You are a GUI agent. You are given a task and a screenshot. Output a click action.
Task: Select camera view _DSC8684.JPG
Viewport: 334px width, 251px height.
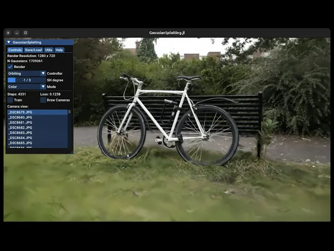38,138
